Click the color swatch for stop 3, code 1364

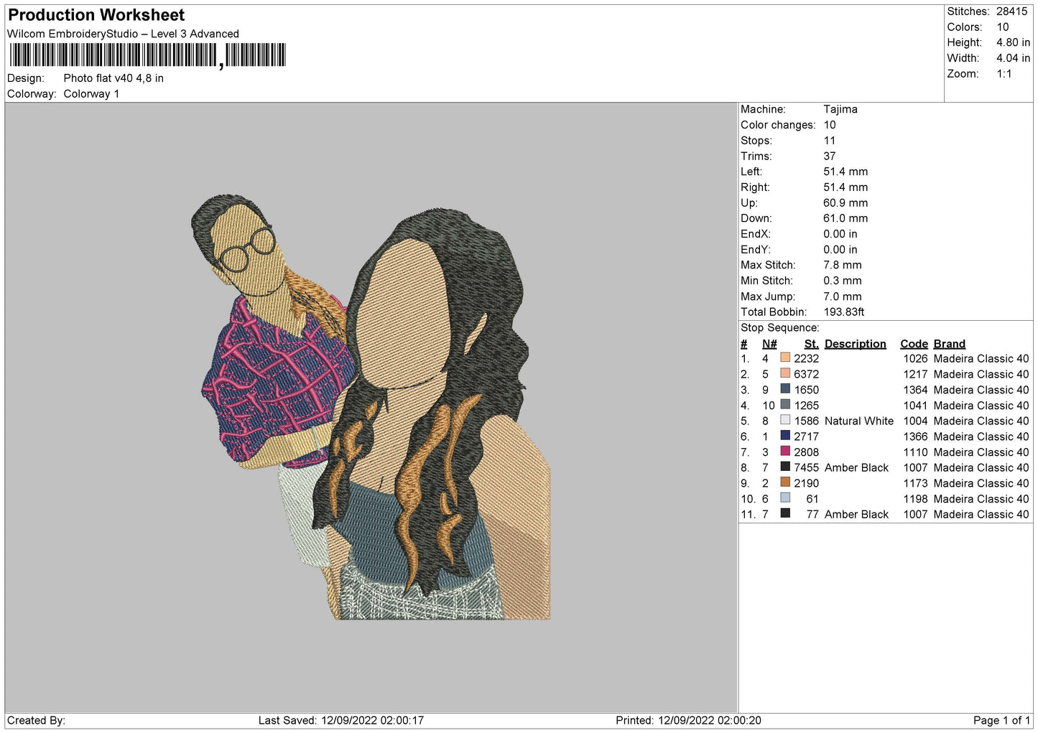click(x=785, y=389)
